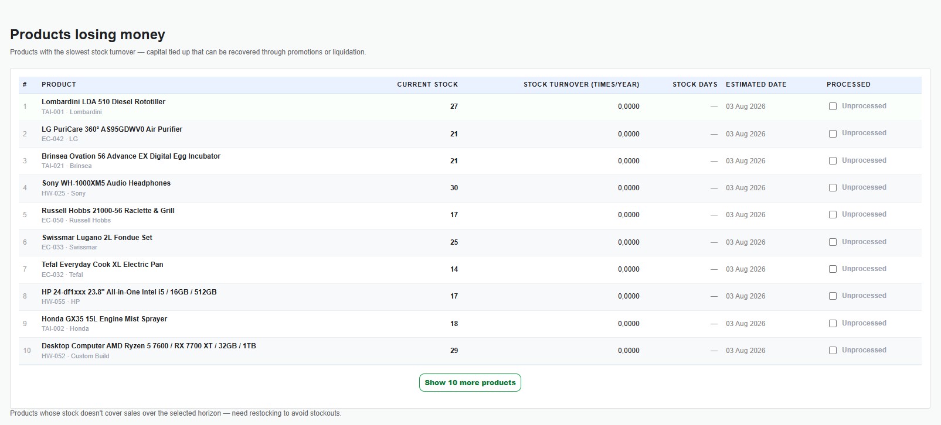Click the Processed column header
941x425 pixels.
(x=848, y=84)
